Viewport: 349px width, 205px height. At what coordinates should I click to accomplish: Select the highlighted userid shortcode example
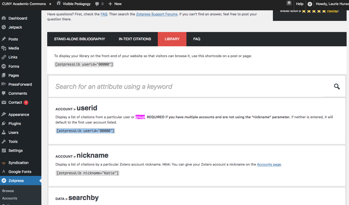(85, 131)
